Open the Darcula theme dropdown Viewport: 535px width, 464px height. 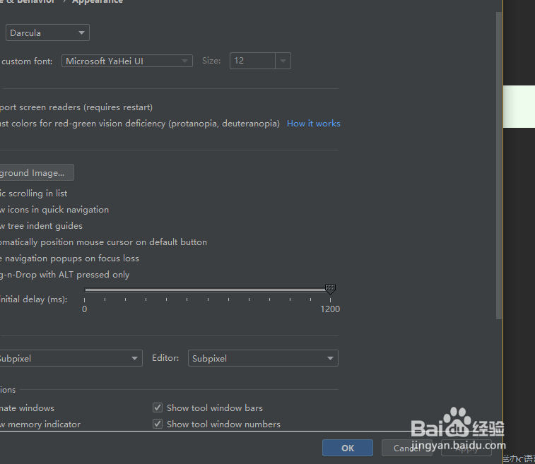47,32
